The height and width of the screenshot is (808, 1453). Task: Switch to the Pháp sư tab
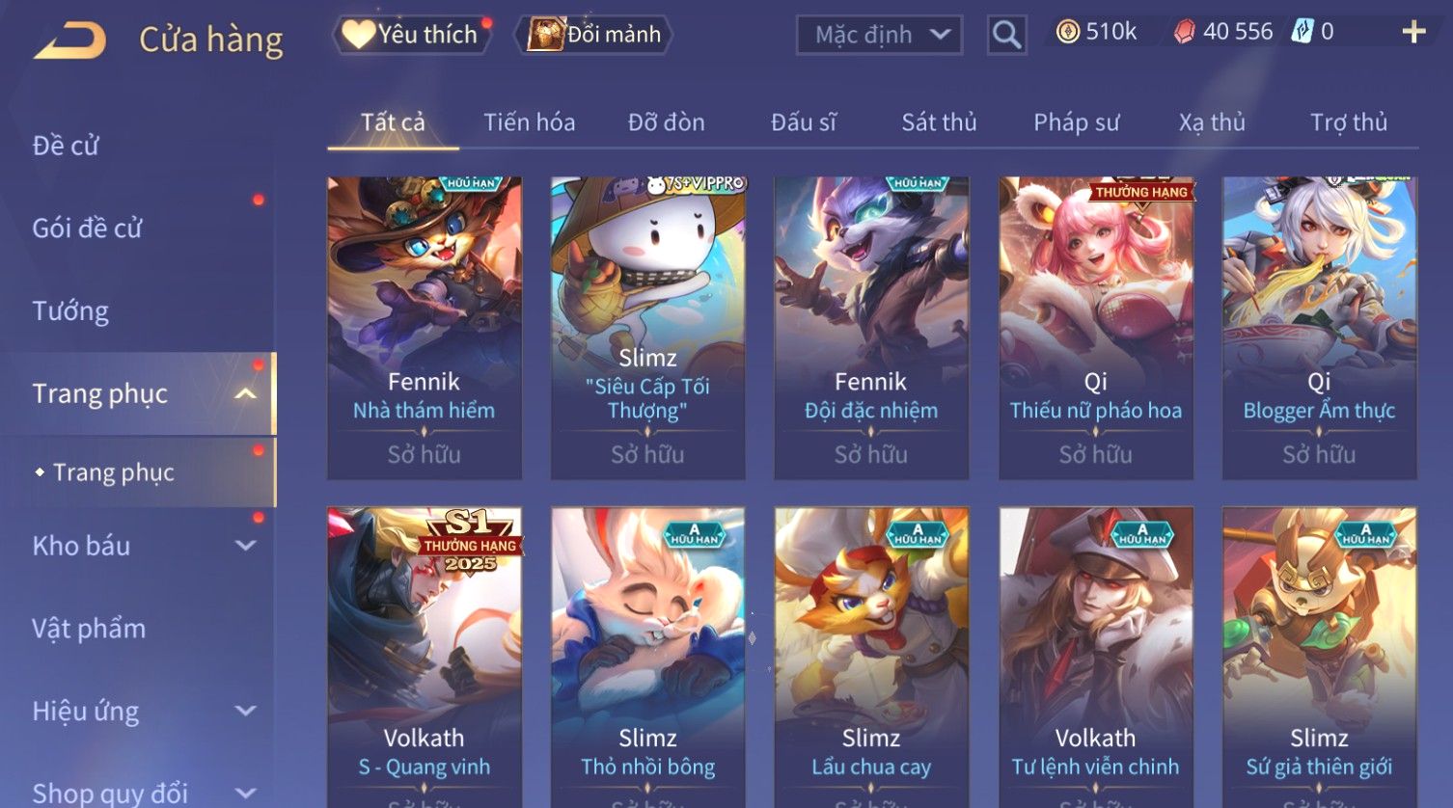[x=1076, y=122]
